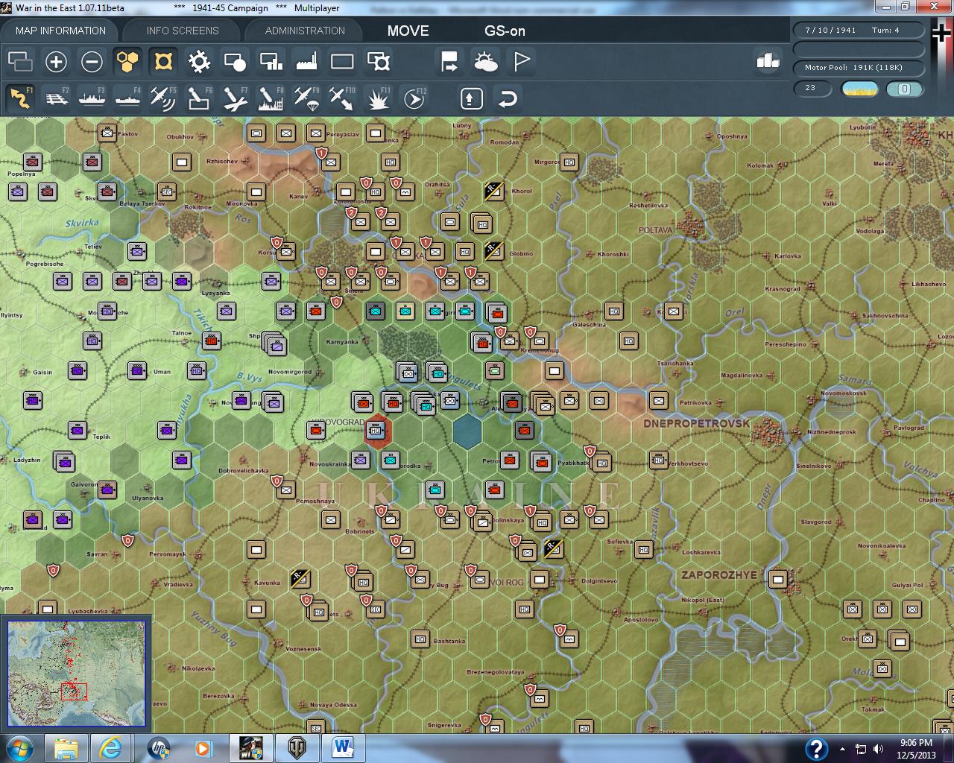Image resolution: width=954 pixels, height=763 pixels.
Task: Click the minimap overview in the corner
Action: pyautogui.click(x=77, y=673)
